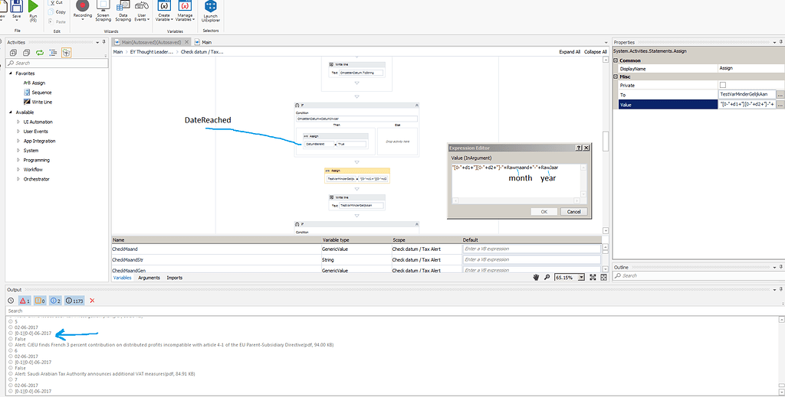Refresh the Activities list with green arrows icon
785x397 pixels.
(40, 53)
